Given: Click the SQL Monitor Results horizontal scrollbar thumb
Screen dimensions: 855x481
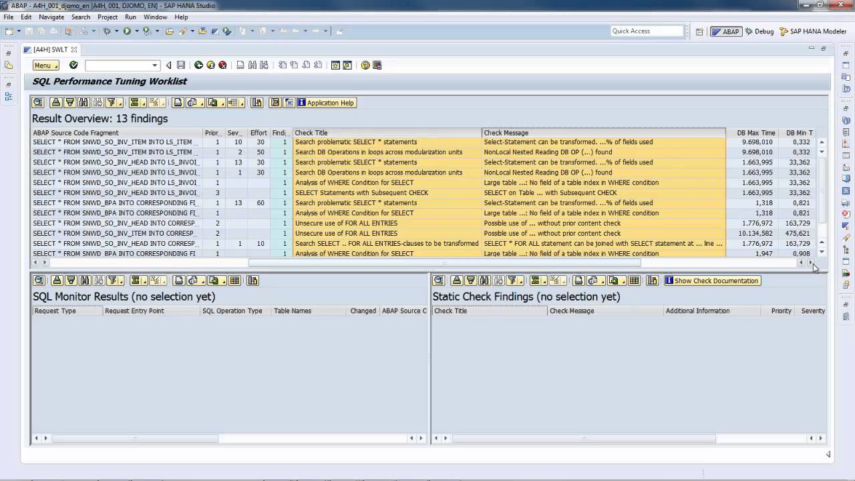Looking at the screenshot, I should pyautogui.click(x=135, y=438).
